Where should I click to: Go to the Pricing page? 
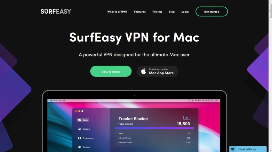click(x=157, y=12)
